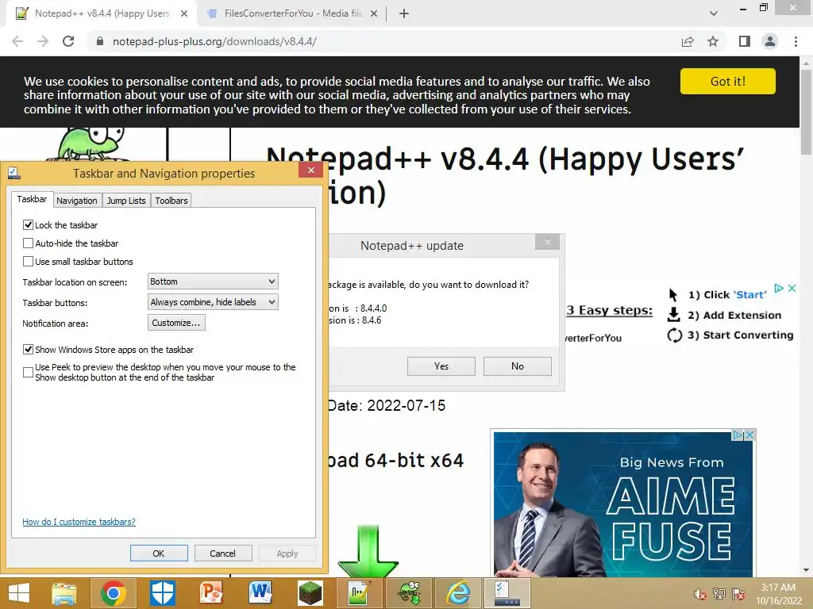Enable Auto-hide the taskbar
Viewport: 813px width, 609px height.
(x=28, y=243)
